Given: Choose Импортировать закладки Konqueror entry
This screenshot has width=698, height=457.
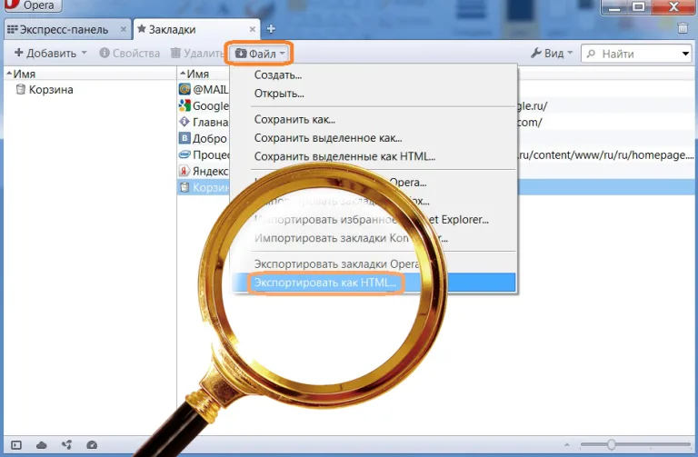Looking at the screenshot, I should tap(373, 239).
